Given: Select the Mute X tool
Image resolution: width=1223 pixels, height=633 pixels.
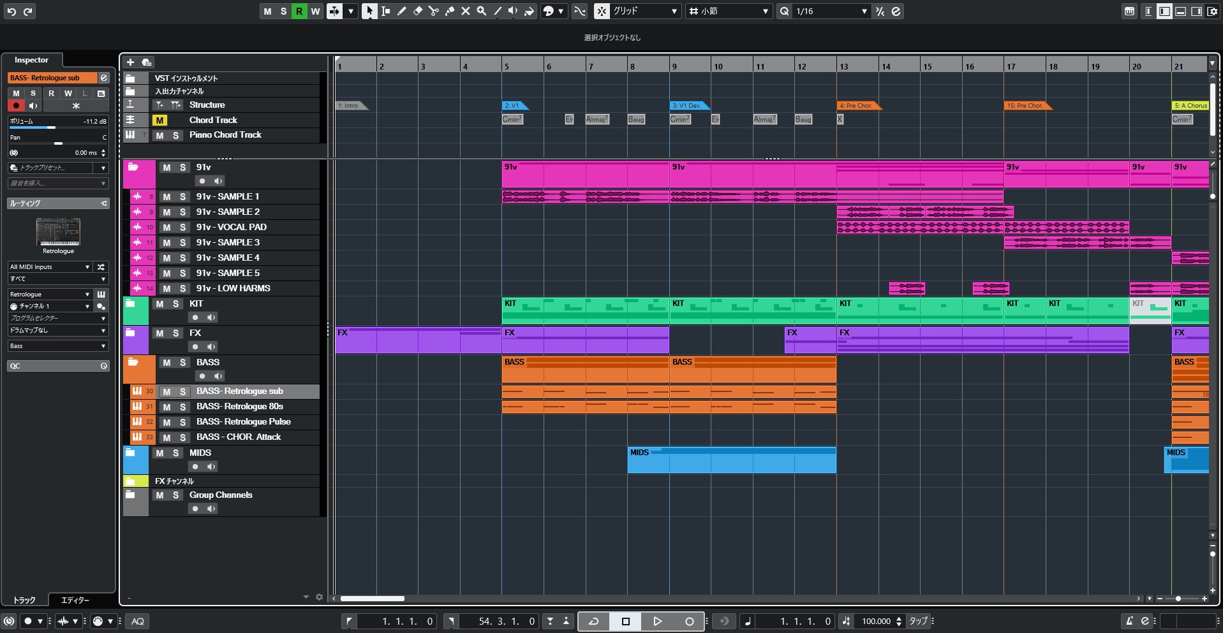Looking at the screenshot, I should [x=466, y=11].
